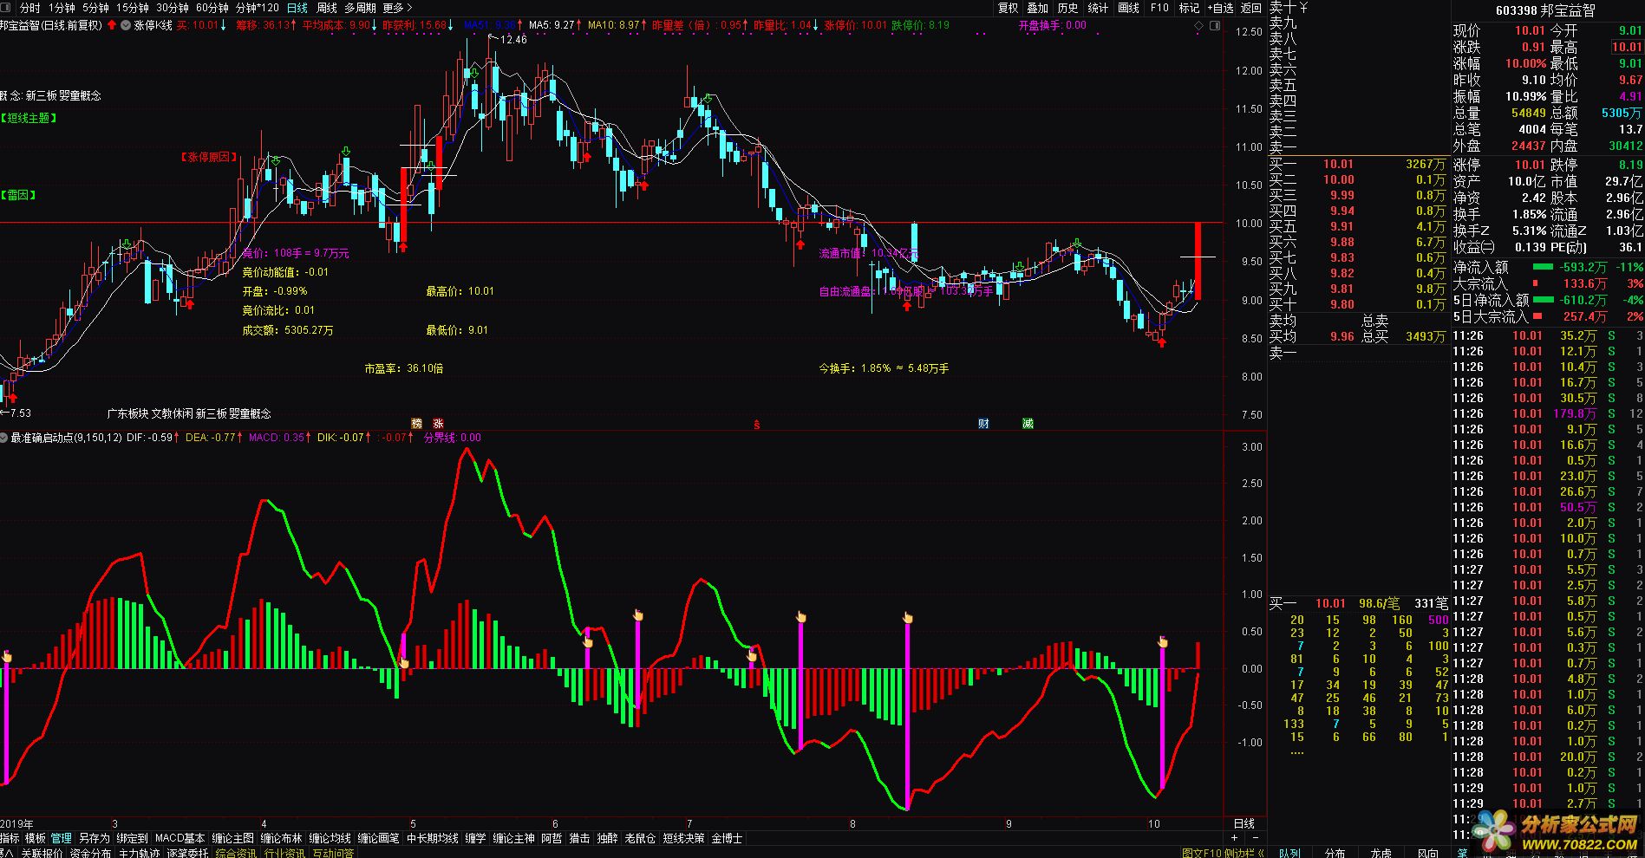The image size is (1645, 858).
Task: Open the 复权 menu
Action: (x=1008, y=8)
